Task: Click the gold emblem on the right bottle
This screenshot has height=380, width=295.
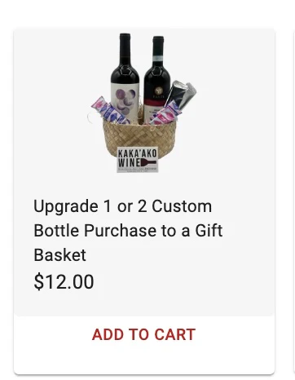Action: point(158,91)
